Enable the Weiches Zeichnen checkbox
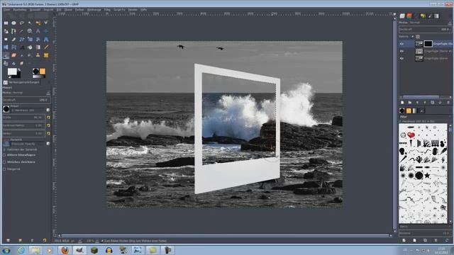 click(4, 162)
